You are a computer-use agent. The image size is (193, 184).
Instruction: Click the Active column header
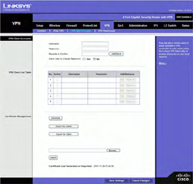(57, 74)
